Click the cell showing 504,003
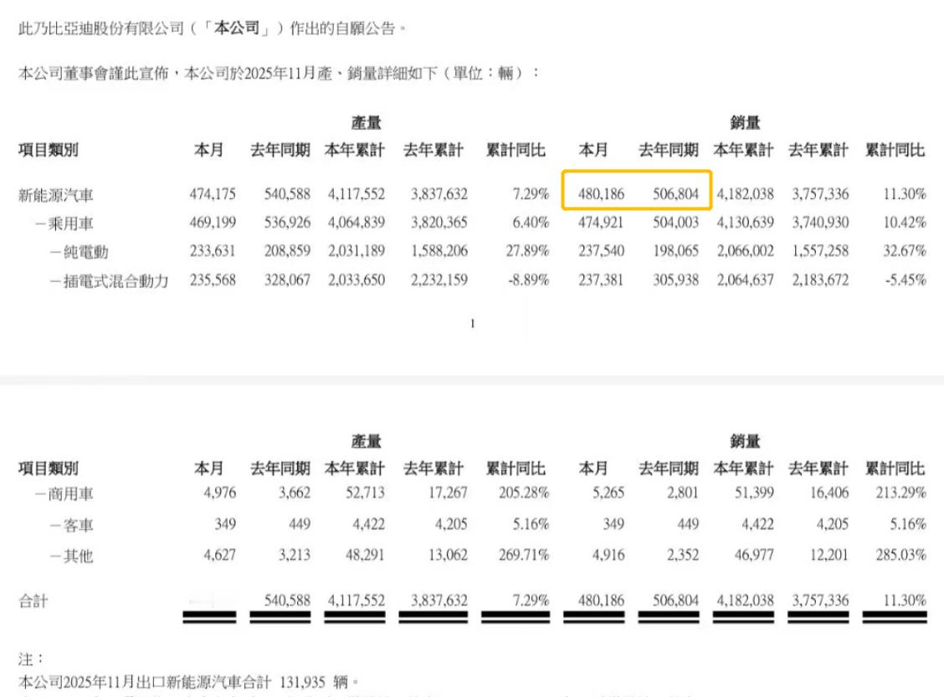Screen dimensions: 944x697 pos(675,223)
